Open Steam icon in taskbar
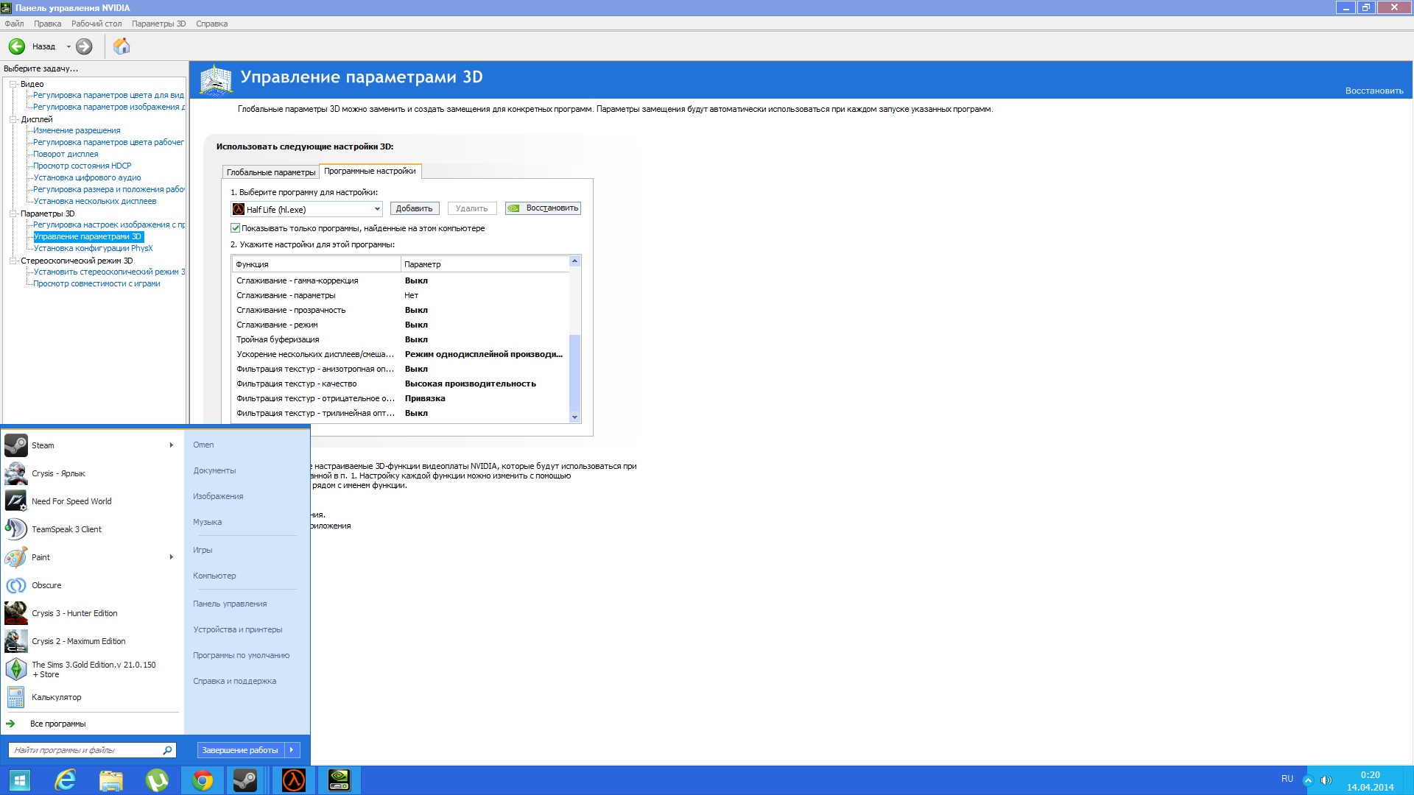The image size is (1414, 795). tap(245, 780)
